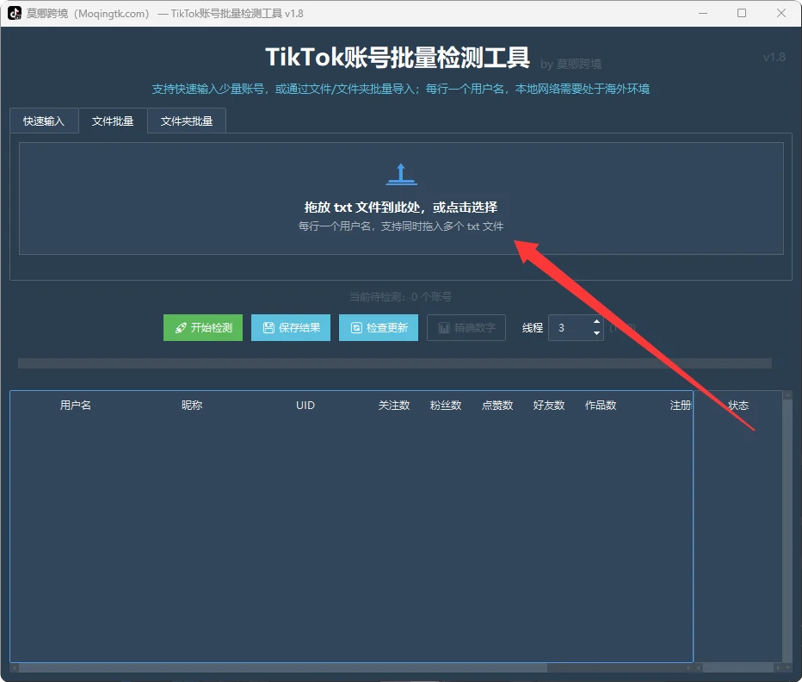Viewport: 802px width, 682px height.
Task: Click the 关注数 column header
Action: (x=394, y=405)
